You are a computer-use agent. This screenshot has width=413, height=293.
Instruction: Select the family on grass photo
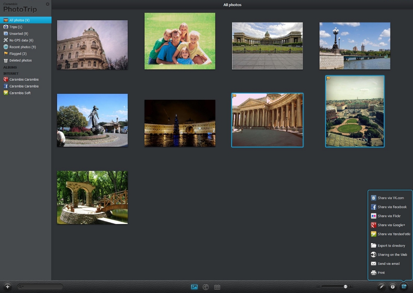pos(180,41)
